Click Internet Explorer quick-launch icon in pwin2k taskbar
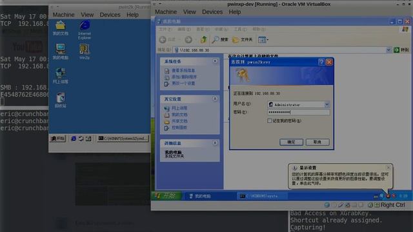This screenshot has height=232, width=413. (x=74, y=139)
